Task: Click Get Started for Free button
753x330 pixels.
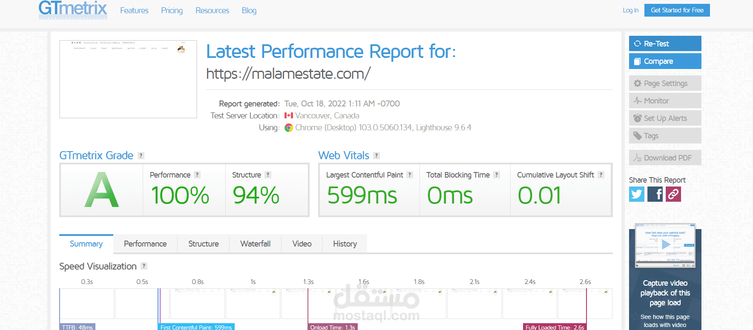Action: (677, 10)
